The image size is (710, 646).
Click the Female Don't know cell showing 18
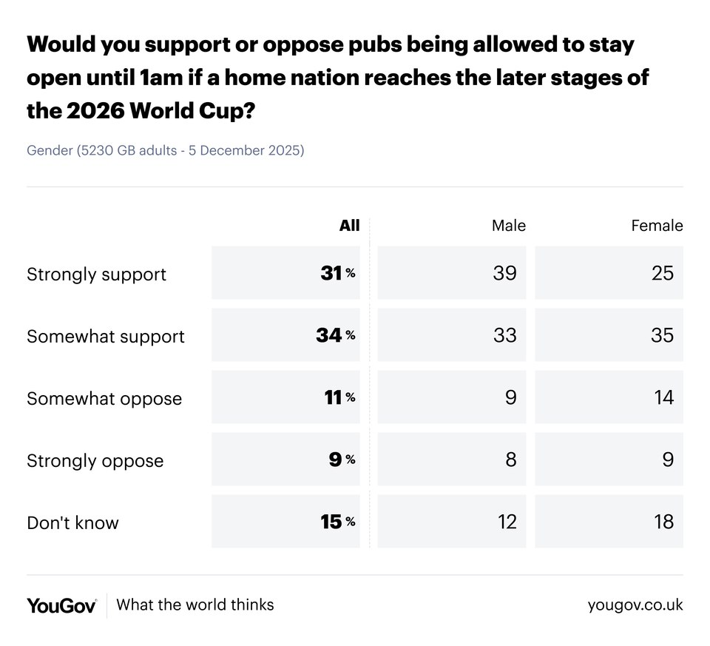[x=609, y=522]
